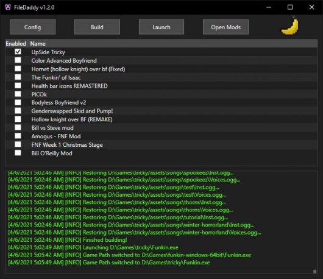
Task: Click log line about funkin-windows-64bit path switch
Action: 130,255
